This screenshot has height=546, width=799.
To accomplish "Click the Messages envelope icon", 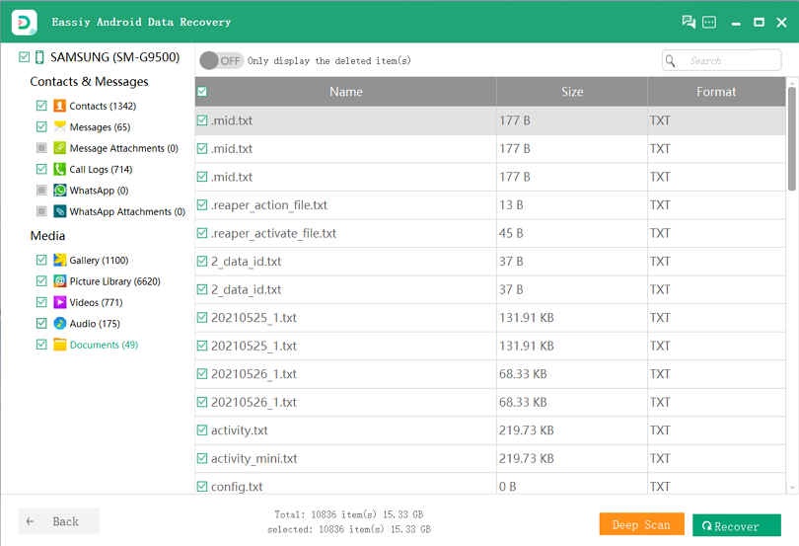I will click(x=59, y=126).
